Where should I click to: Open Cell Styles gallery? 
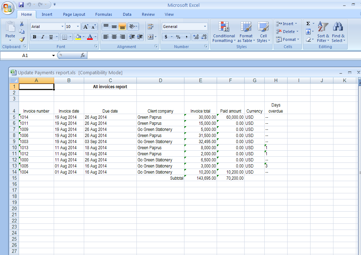[263, 32]
